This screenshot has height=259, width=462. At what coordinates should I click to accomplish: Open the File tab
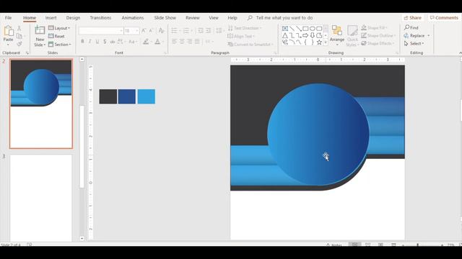click(8, 18)
